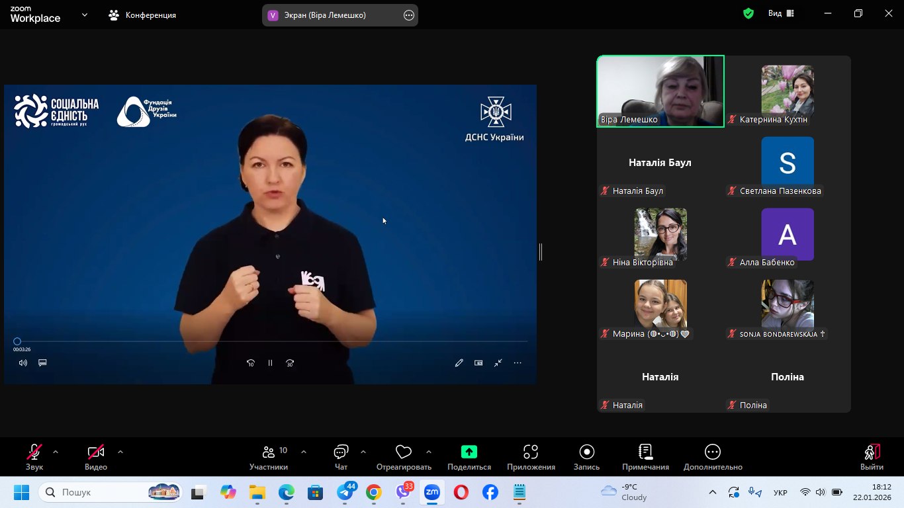Open Zoom Workplace dropdown chevron
The height and width of the screenshot is (508, 904).
click(x=85, y=15)
